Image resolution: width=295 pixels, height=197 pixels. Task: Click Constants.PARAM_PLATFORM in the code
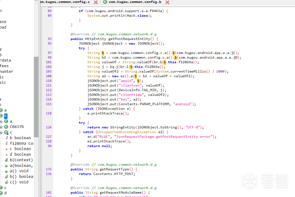[x=144, y=104]
